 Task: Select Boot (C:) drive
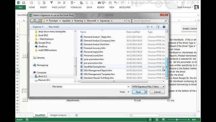click(x=43, y=76)
